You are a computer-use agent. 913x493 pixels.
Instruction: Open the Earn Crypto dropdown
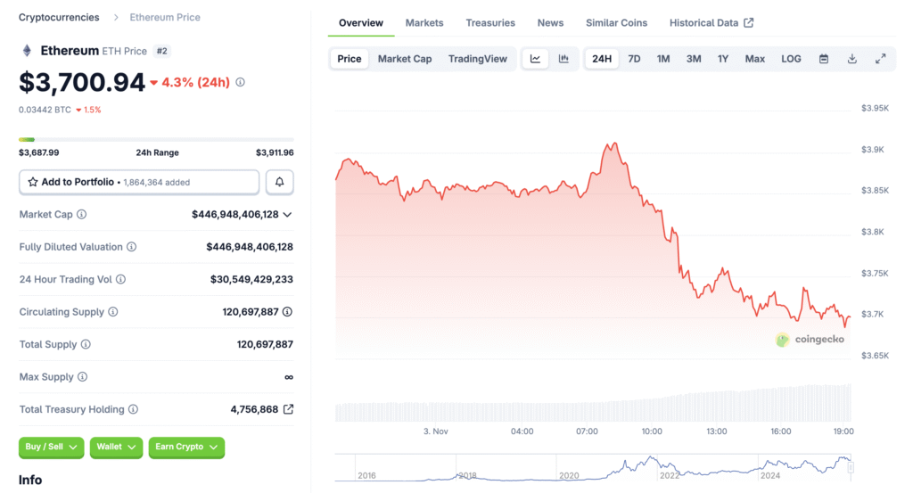186,447
